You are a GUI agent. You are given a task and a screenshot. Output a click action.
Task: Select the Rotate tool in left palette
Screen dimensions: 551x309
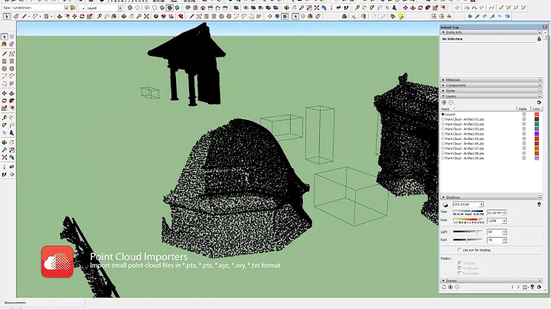click(5, 100)
